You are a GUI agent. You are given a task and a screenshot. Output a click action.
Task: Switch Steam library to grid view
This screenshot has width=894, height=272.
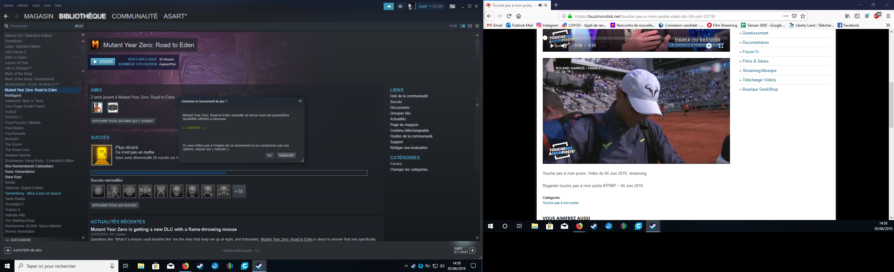[477, 26]
